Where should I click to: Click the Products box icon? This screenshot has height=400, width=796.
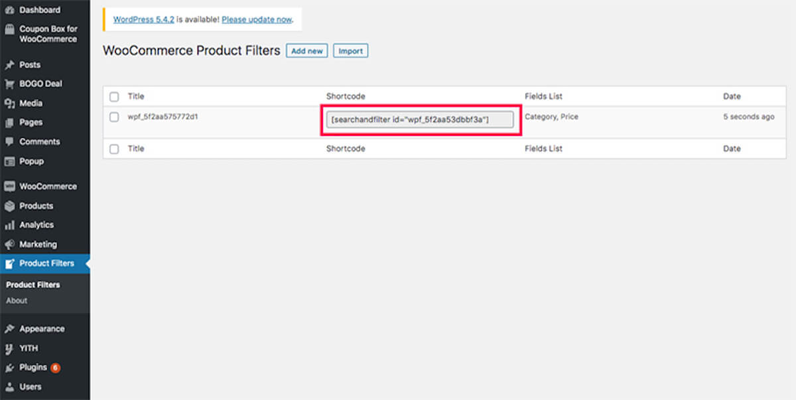[x=9, y=206]
